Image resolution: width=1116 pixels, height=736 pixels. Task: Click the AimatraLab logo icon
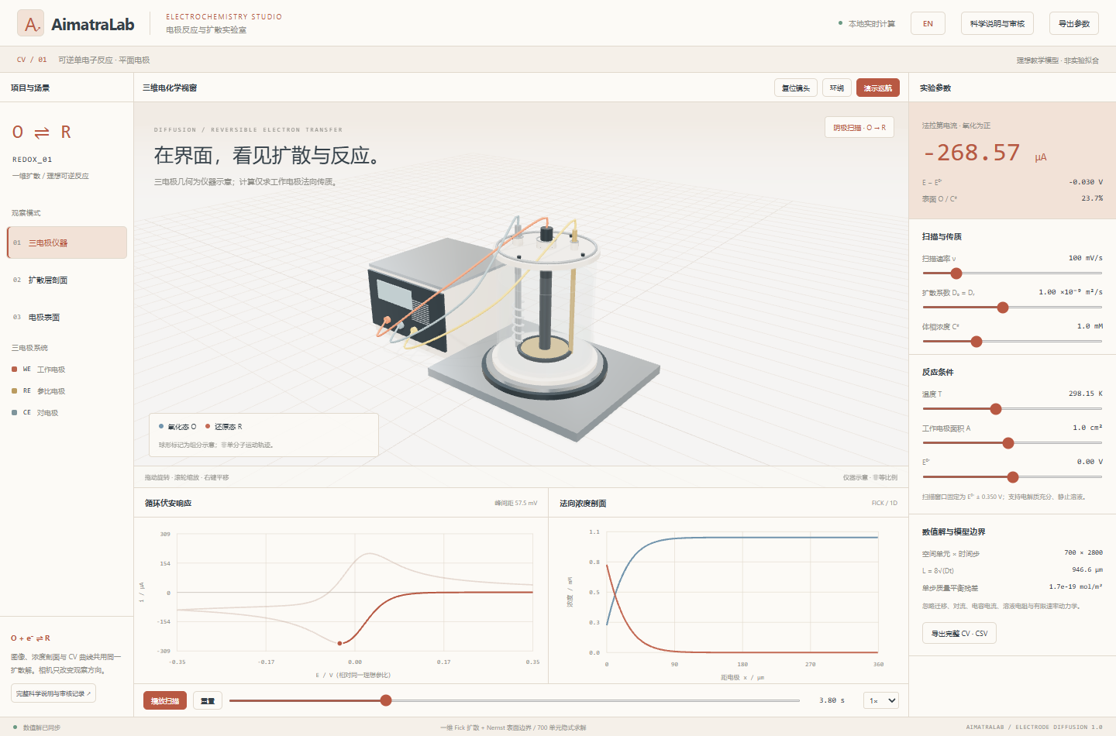point(30,23)
